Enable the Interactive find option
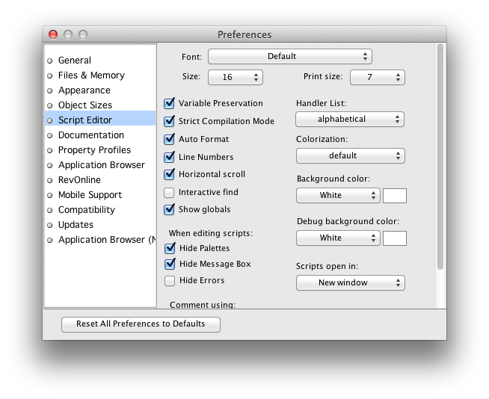Image resolution: width=489 pixels, height=399 pixels. click(x=169, y=193)
